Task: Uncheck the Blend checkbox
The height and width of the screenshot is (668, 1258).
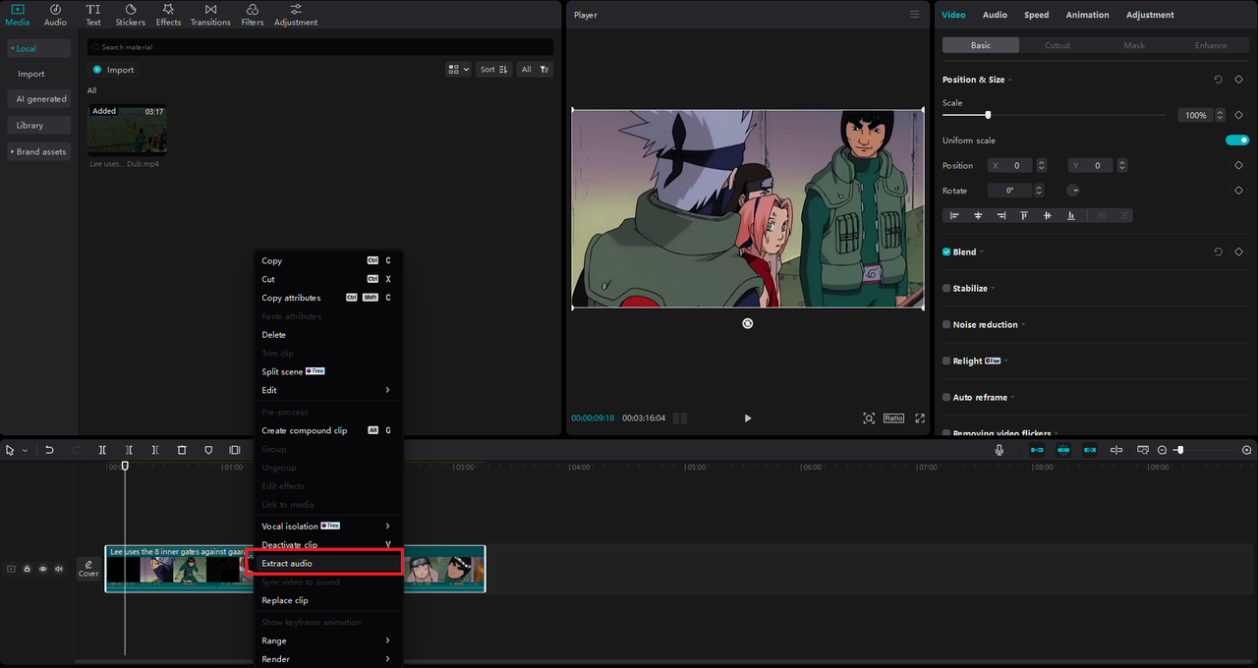Action: (946, 252)
